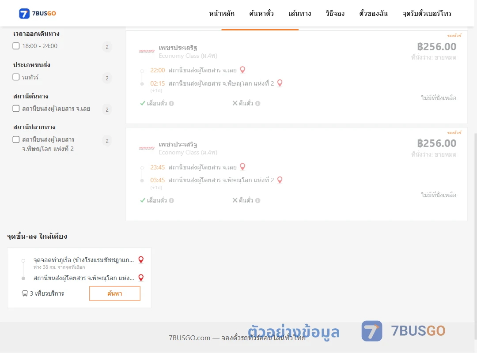Click info icon beside เลื่อนตั๋ว on first trip
The image size is (477, 353).
(171, 103)
